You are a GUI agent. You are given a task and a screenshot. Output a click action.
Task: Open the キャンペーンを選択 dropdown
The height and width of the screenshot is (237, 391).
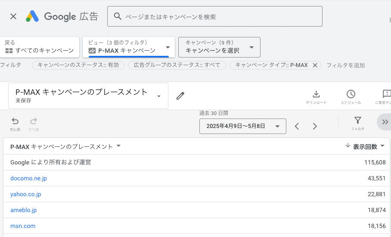tap(219, 47)
